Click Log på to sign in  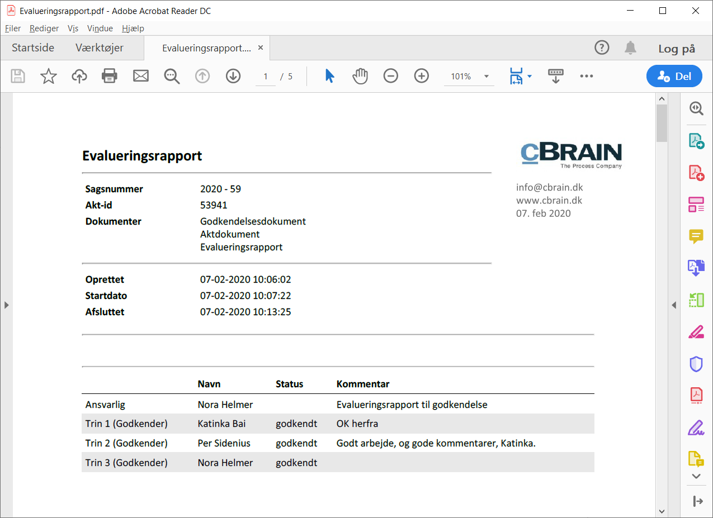(x=677, y=49)
